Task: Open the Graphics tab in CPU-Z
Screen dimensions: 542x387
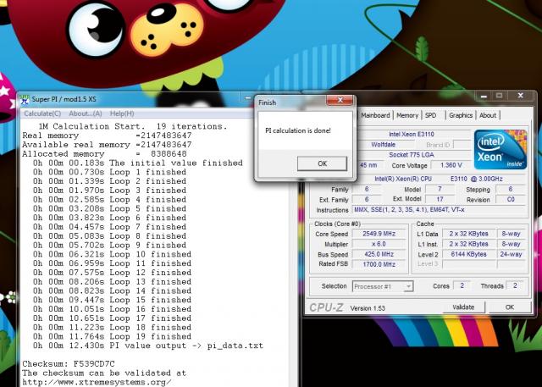Action: pos(461,115)
